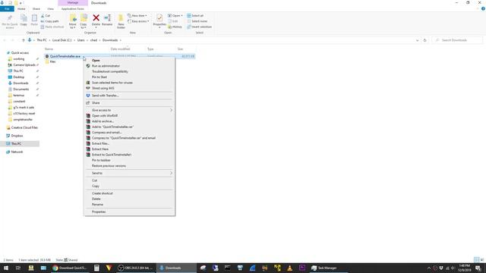
Task: Open Camera Uploads in navigation pane
Action: point(24,65)
